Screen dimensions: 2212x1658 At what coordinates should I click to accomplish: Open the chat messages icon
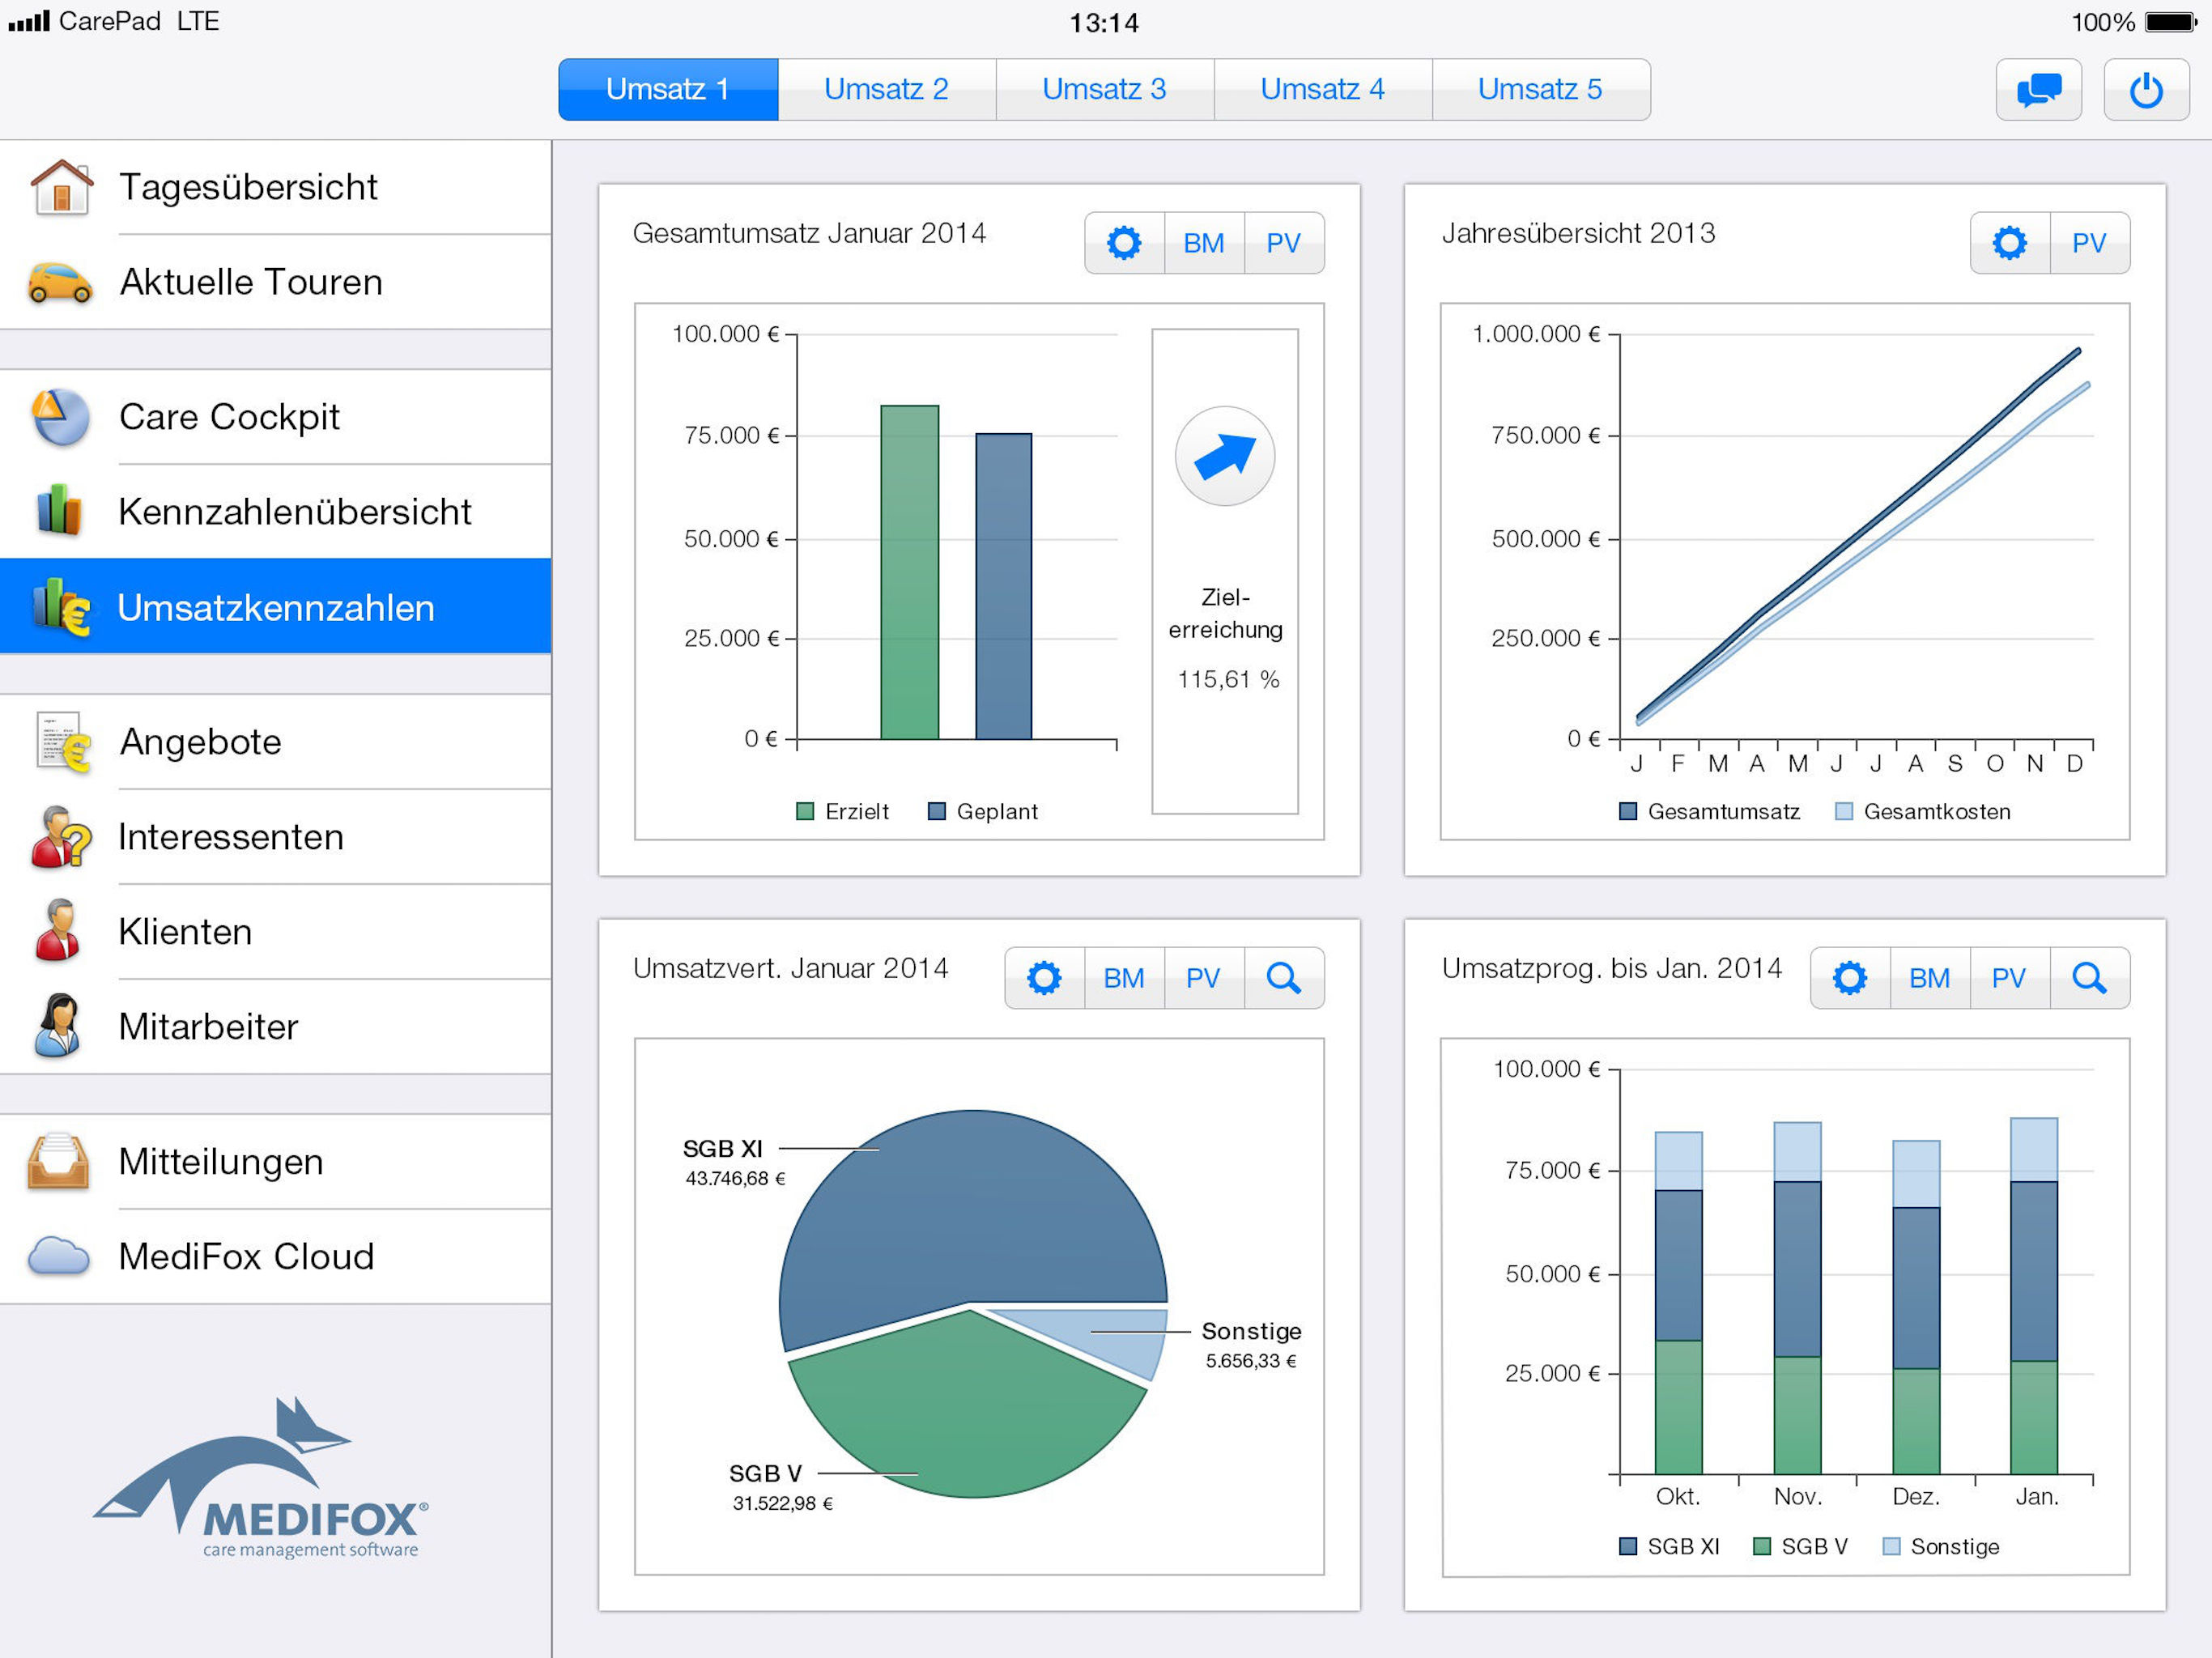[x=2038, y=90]
